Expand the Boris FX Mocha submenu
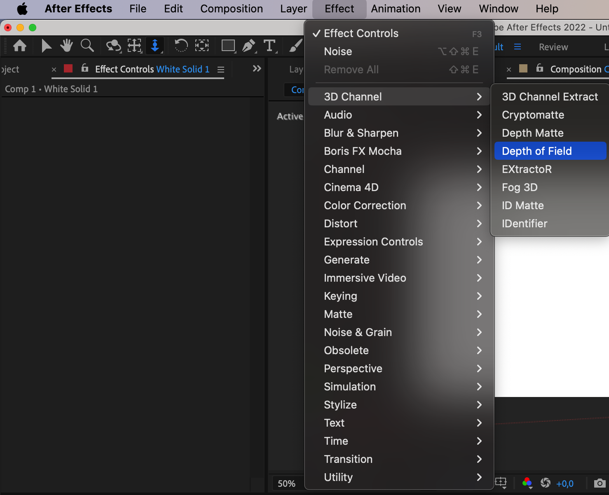 click(x=399, y=151)
